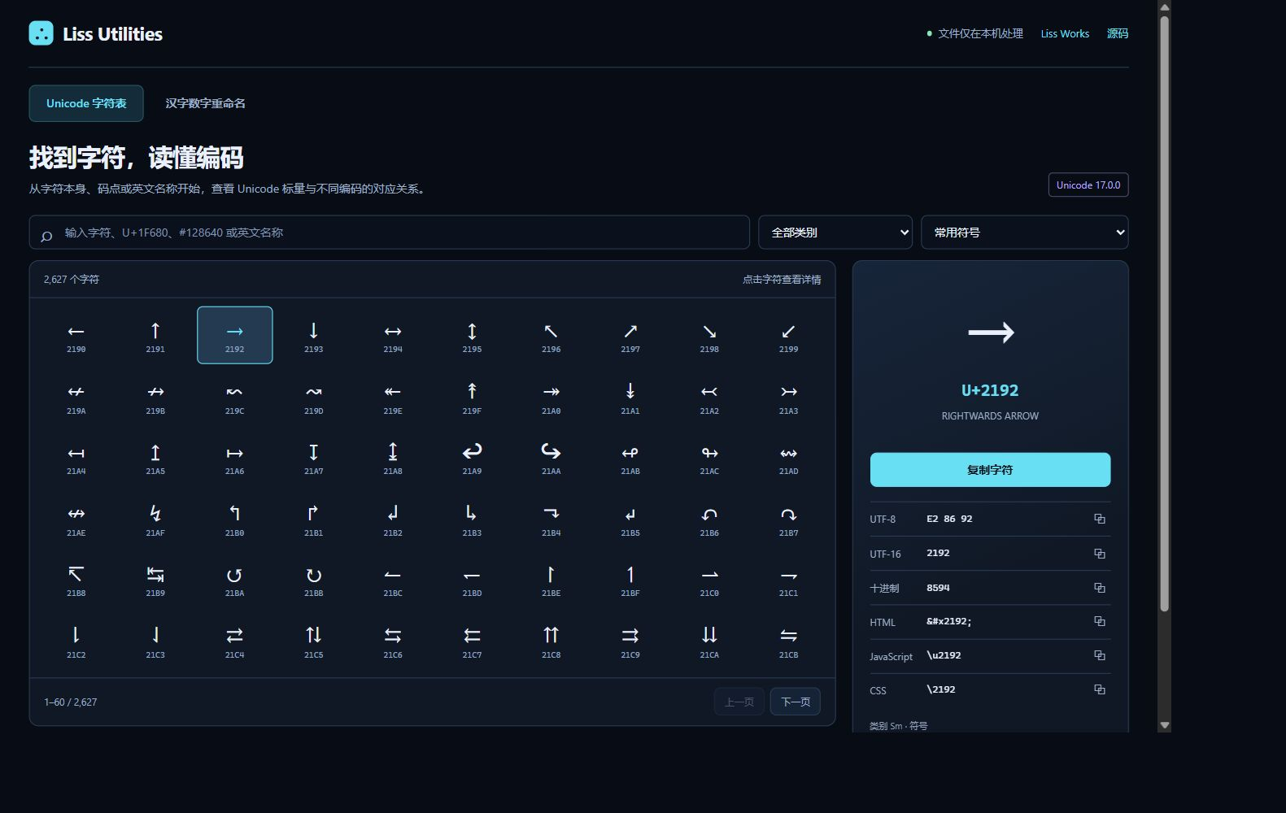The image size is (1286, 813).
Task: Open the 常用符号 block dropdown
Action: [1024, 233]
